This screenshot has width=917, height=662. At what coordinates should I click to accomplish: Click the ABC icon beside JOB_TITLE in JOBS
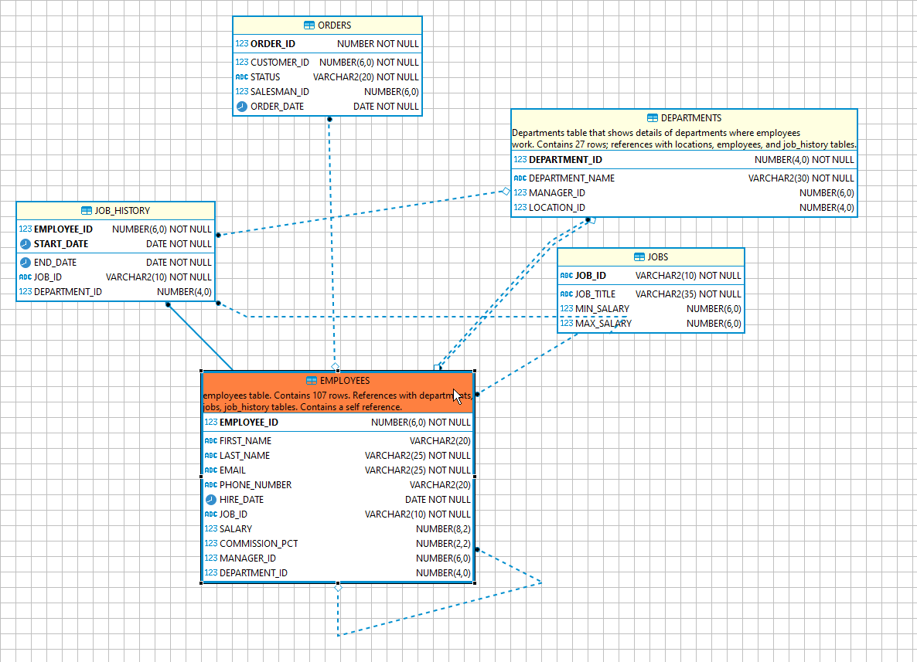(x=566, y=294)
